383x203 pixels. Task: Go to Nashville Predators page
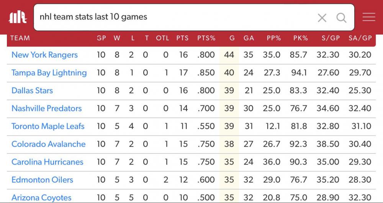(x=46, y=108)
